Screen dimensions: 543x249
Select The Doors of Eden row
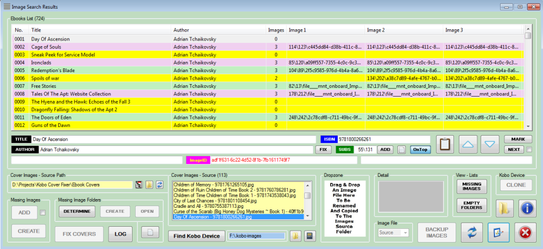(x=268, y=117)
